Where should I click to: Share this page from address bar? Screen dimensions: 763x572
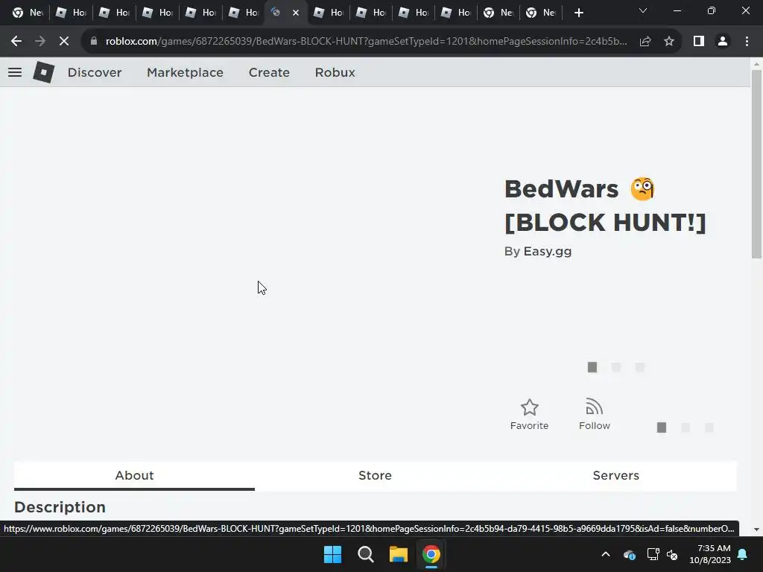coord(645,42)
